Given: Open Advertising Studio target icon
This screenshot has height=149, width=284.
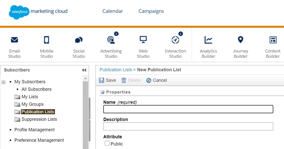Looking at the screenshot, I should pyautogui.click(x=111, y=40).
